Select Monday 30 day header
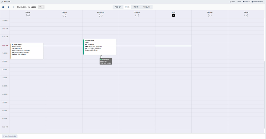The image size is (266, 139). [28, 14]
